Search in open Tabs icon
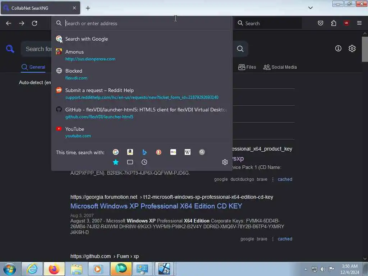The height and width of the screenshot is (276, 368). tap(130, 162)
